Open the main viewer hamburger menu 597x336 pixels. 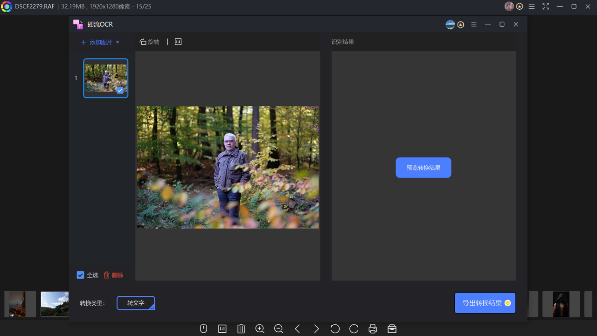click(x=532, y=7)
